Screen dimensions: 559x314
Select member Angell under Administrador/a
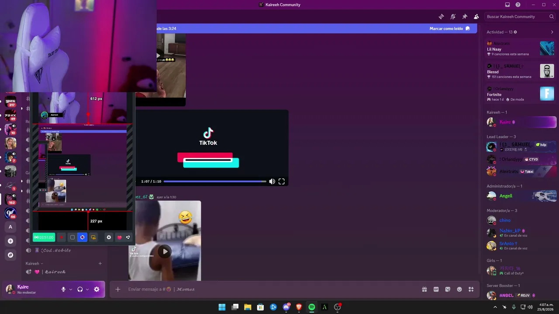pos(521,196)
